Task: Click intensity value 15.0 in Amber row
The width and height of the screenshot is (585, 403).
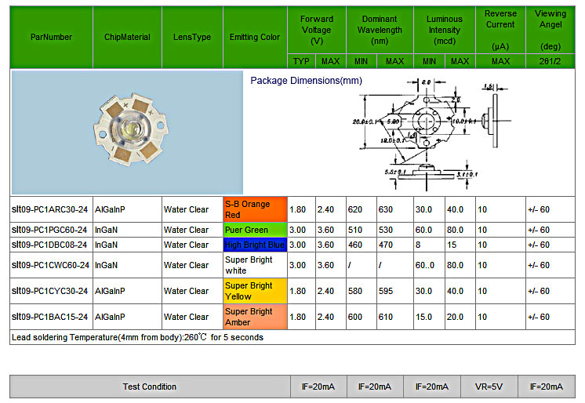Action: pyautogui.click(x=423, y=317)
